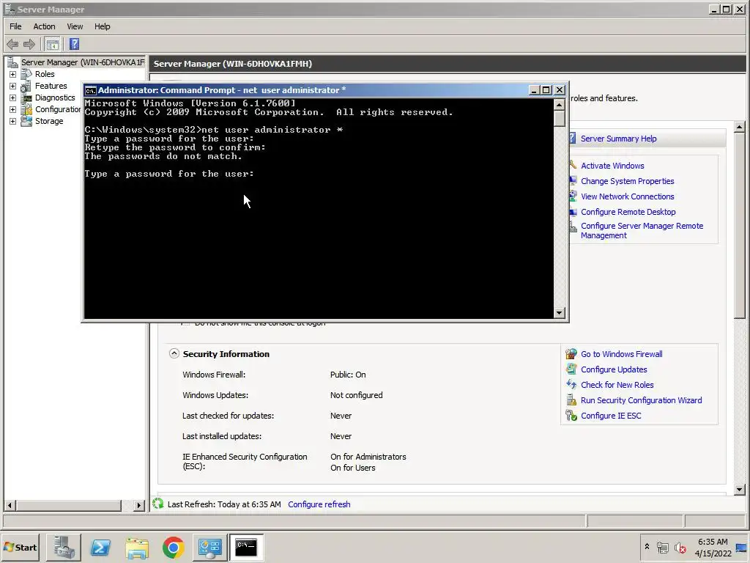Click the Configure IE ESC icon
This screenshot has height=563, width=750.
(x=571, y=415)
